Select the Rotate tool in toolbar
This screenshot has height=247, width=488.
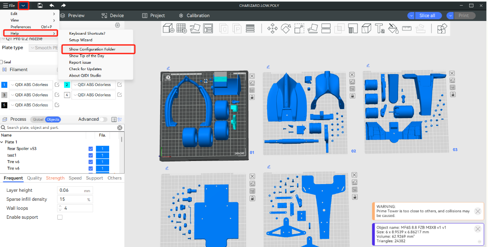pyautogui.click(x=286, y=29)
